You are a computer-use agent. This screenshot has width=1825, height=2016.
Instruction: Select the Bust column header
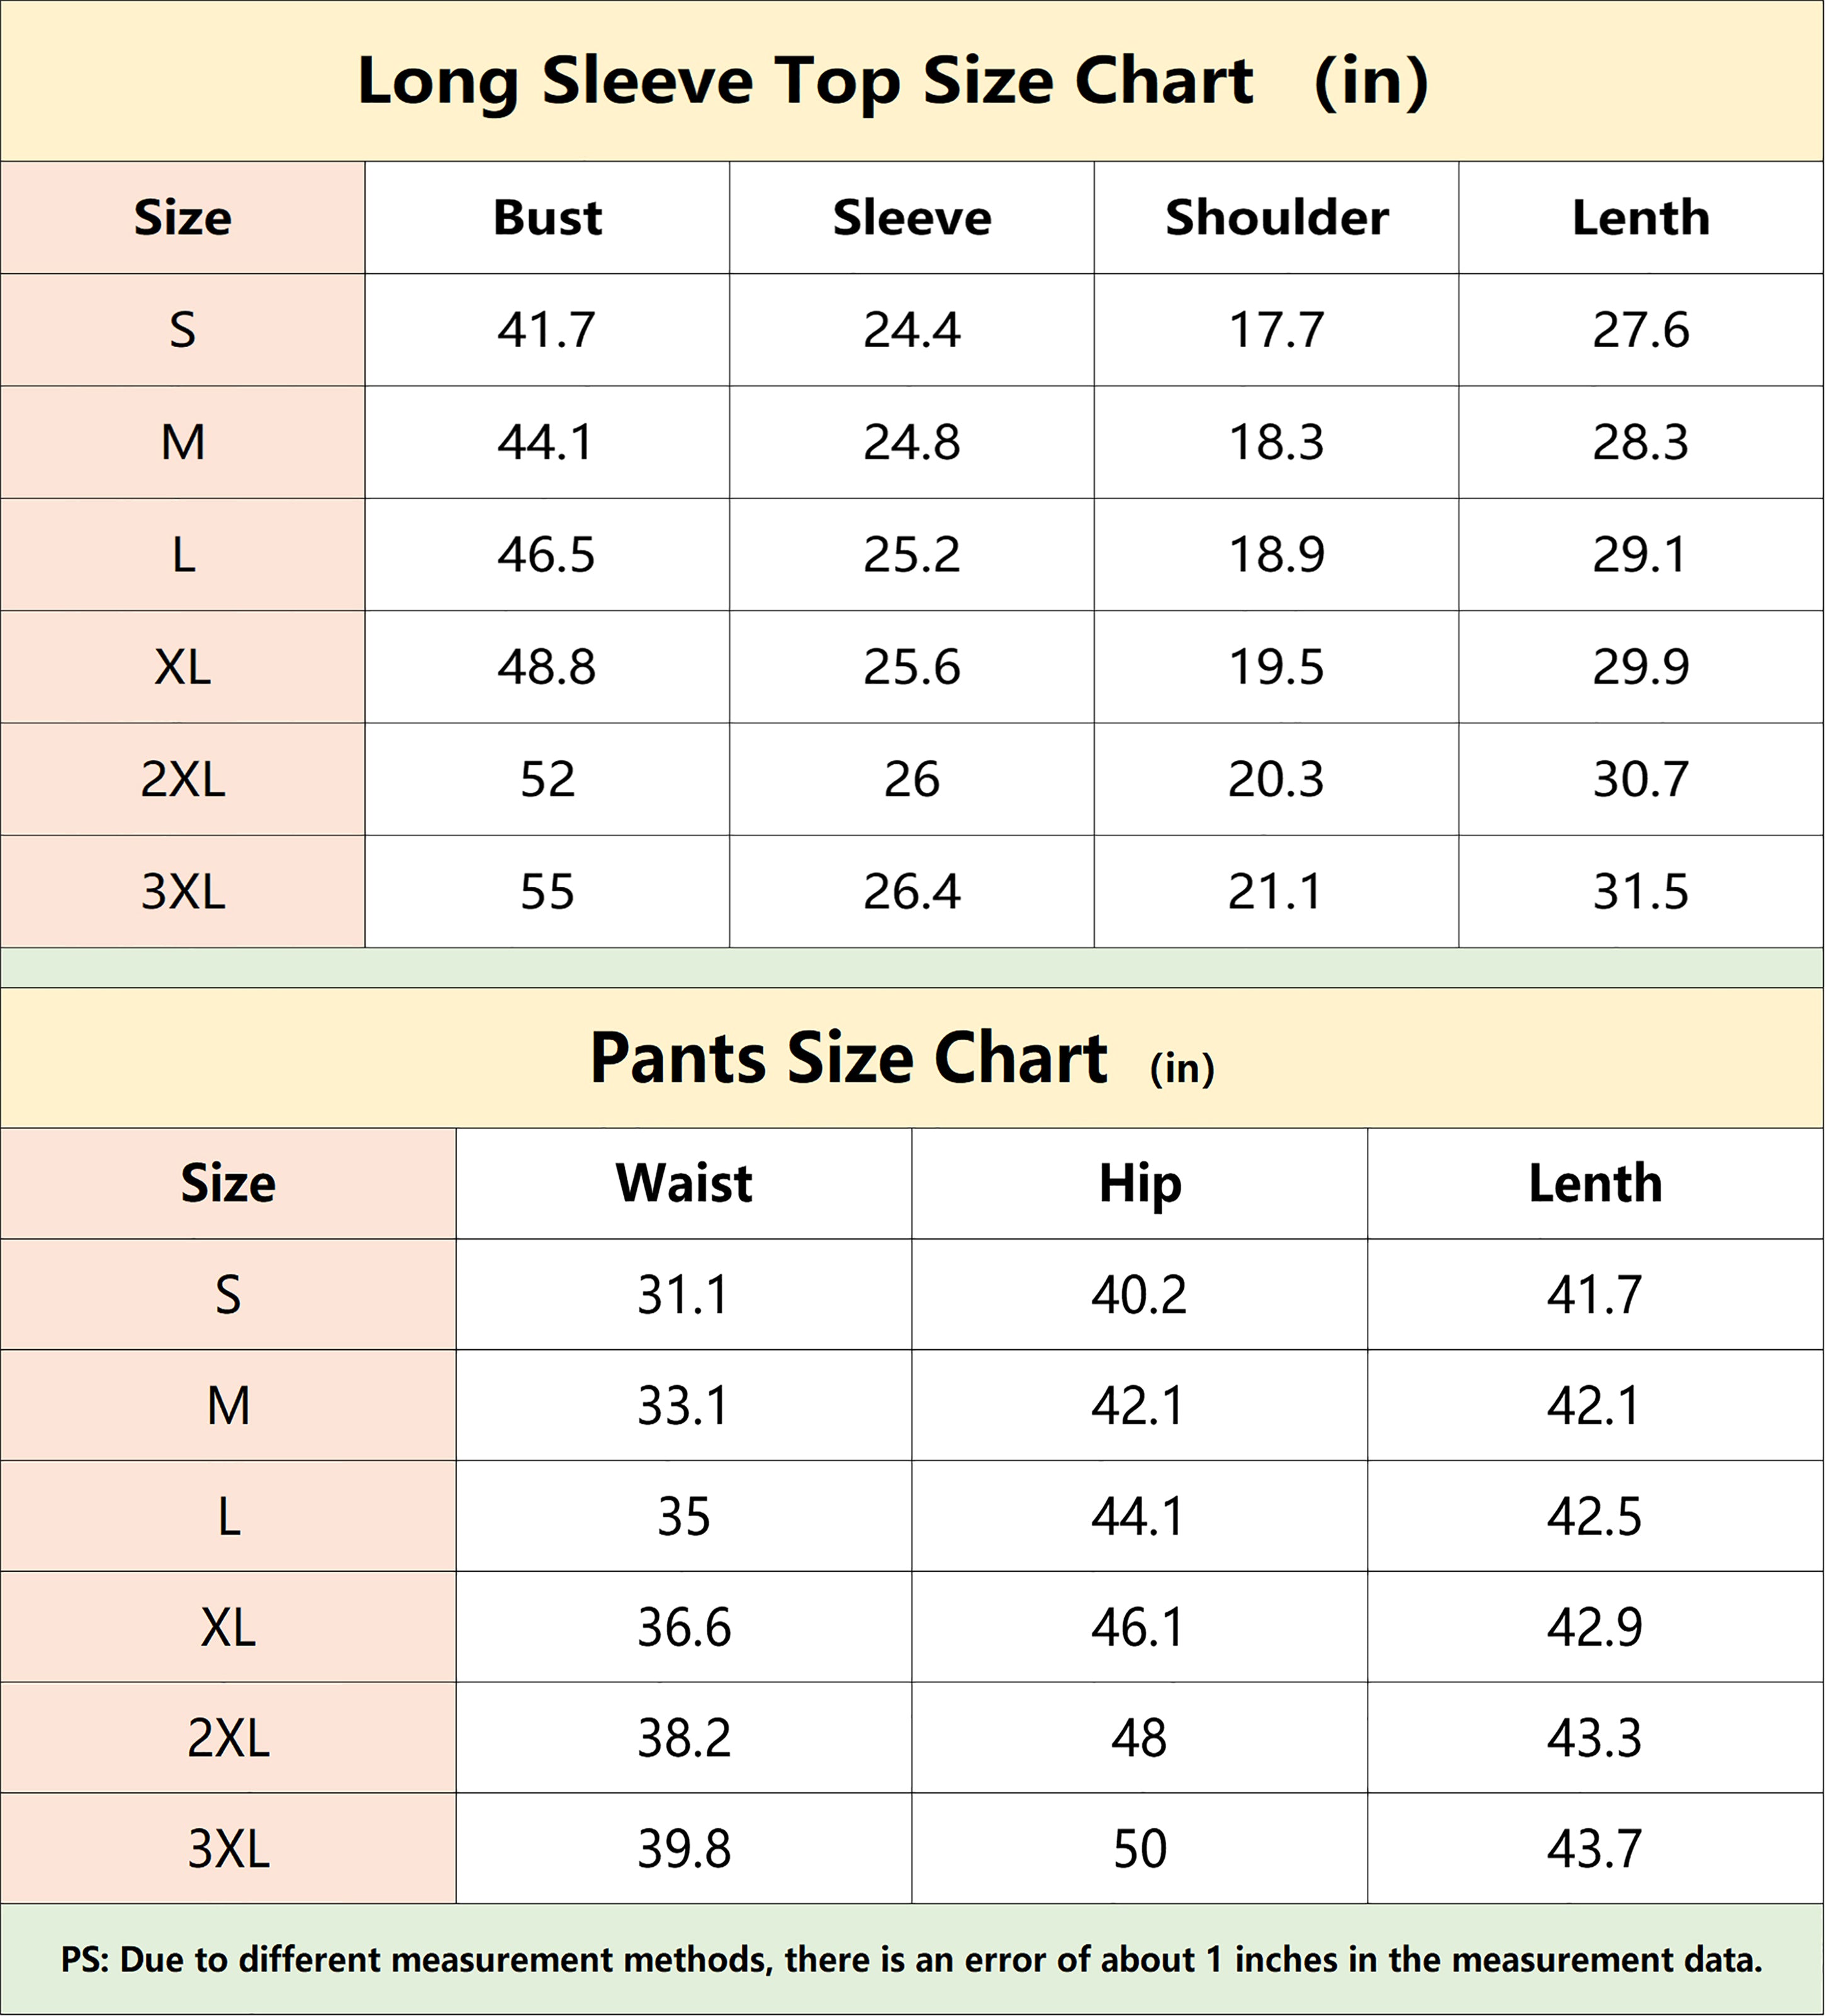pyautogui.click(x=547, y=217)
